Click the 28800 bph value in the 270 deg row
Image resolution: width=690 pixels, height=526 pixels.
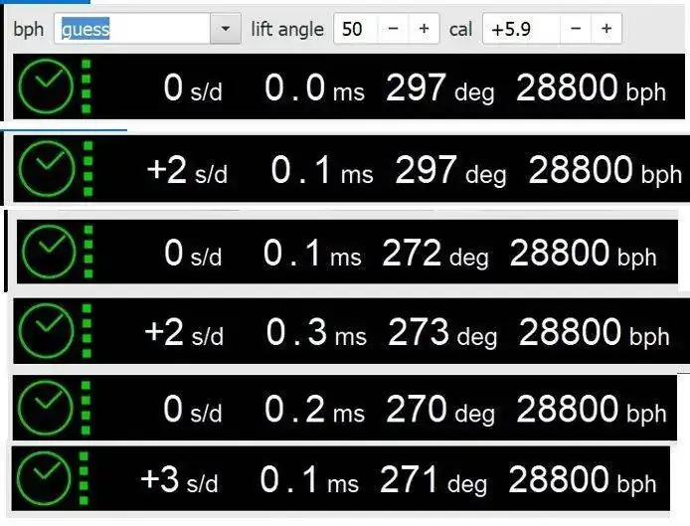599,409
